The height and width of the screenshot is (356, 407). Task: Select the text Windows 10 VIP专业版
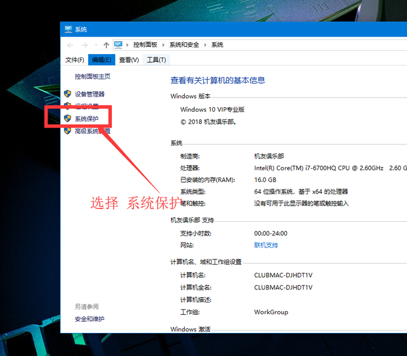pos(213,109)
